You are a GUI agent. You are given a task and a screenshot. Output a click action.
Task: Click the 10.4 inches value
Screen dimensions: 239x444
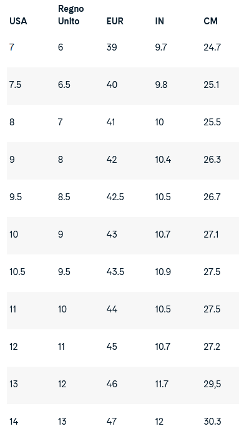click(163, 160)
